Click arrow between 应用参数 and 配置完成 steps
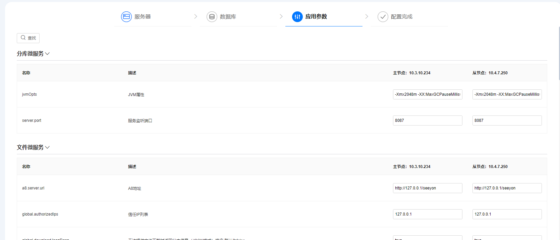Viewport: 560px width, 240px height. pyautogui.click(x=367, y=17)
